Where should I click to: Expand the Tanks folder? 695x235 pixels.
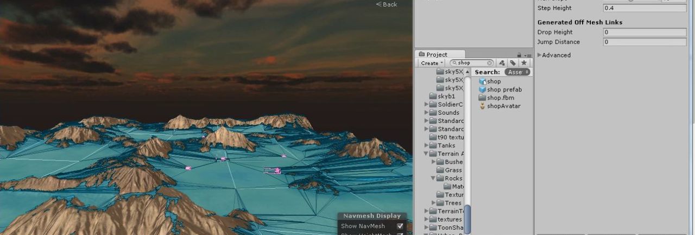pyautogui.click(x=427, y=145)
